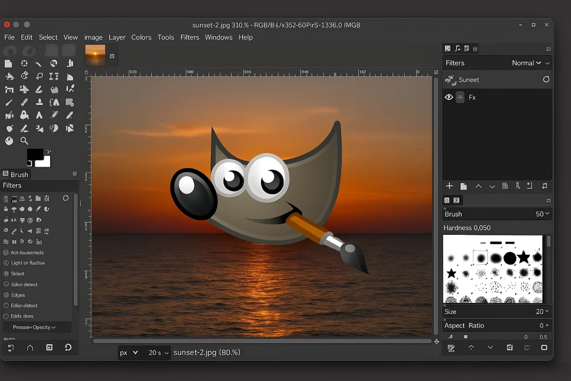This screenshot has width=571, height=381.
Task: Click the letter S icon in Filters grid
Action: coord(30,199)
